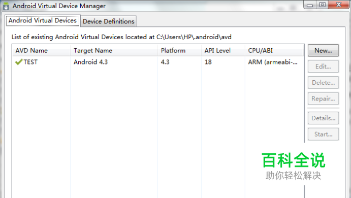
Task: Switch to the Android Virtual Devices tab
Action: (x=43, y=21)
